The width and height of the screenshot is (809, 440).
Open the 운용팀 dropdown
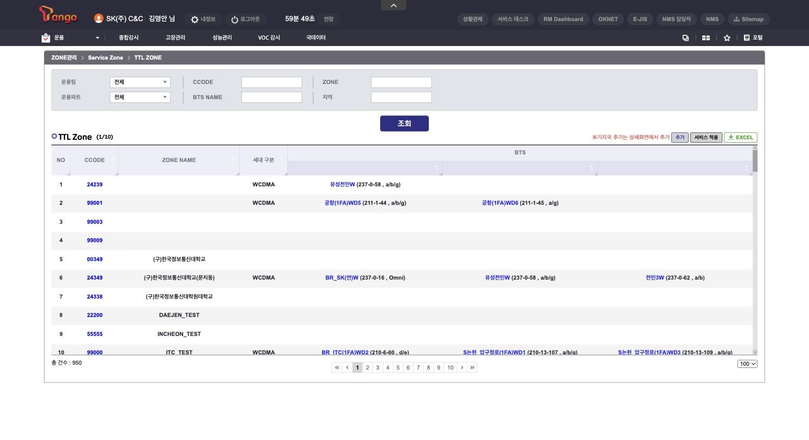click(x=140, y=82)
